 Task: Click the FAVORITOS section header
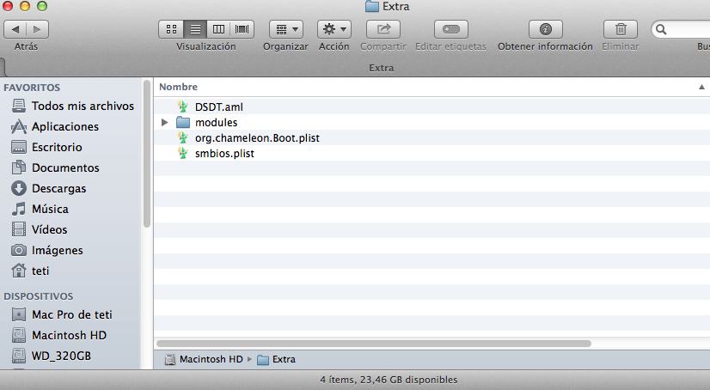[x=32, y=88]
